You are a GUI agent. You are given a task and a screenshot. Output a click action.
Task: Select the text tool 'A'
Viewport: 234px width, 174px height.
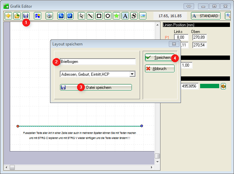point(125,16)
